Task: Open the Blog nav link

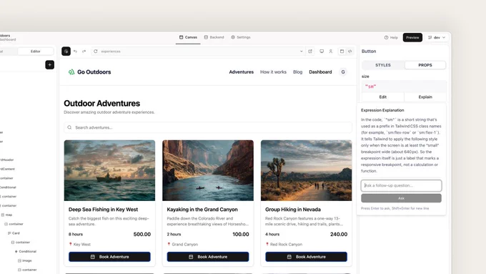Action: point(297,72)
